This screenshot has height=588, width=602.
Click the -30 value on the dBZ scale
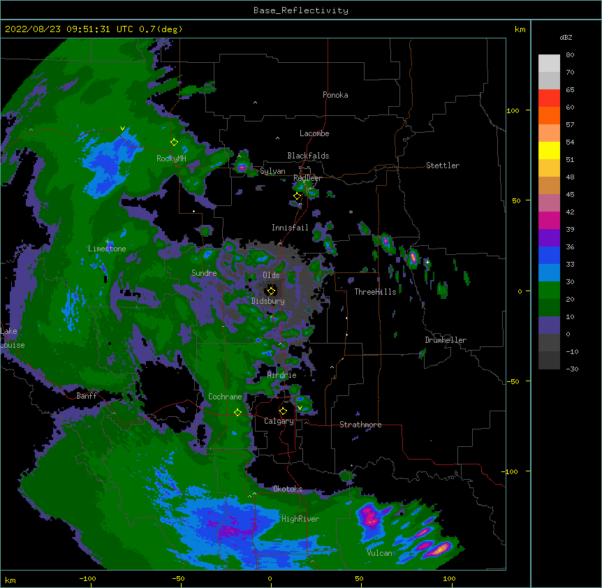[x=572, y=369]
